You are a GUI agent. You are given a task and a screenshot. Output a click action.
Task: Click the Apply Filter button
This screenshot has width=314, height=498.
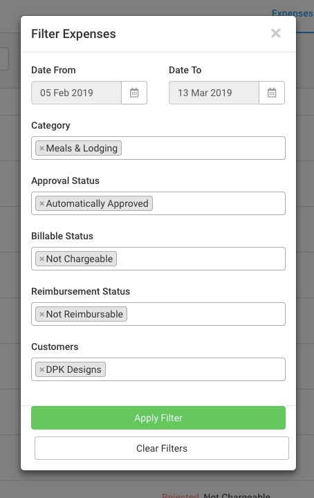tap(158, 418)
